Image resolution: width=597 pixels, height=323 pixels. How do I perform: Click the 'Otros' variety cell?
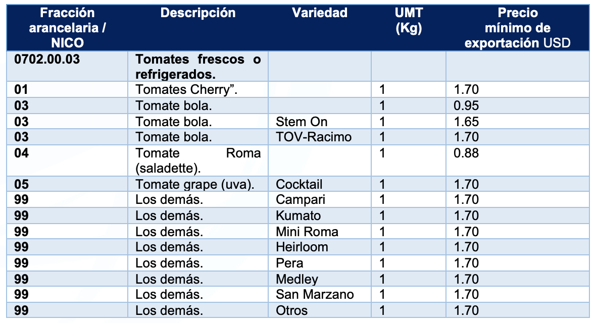point(320,310)
